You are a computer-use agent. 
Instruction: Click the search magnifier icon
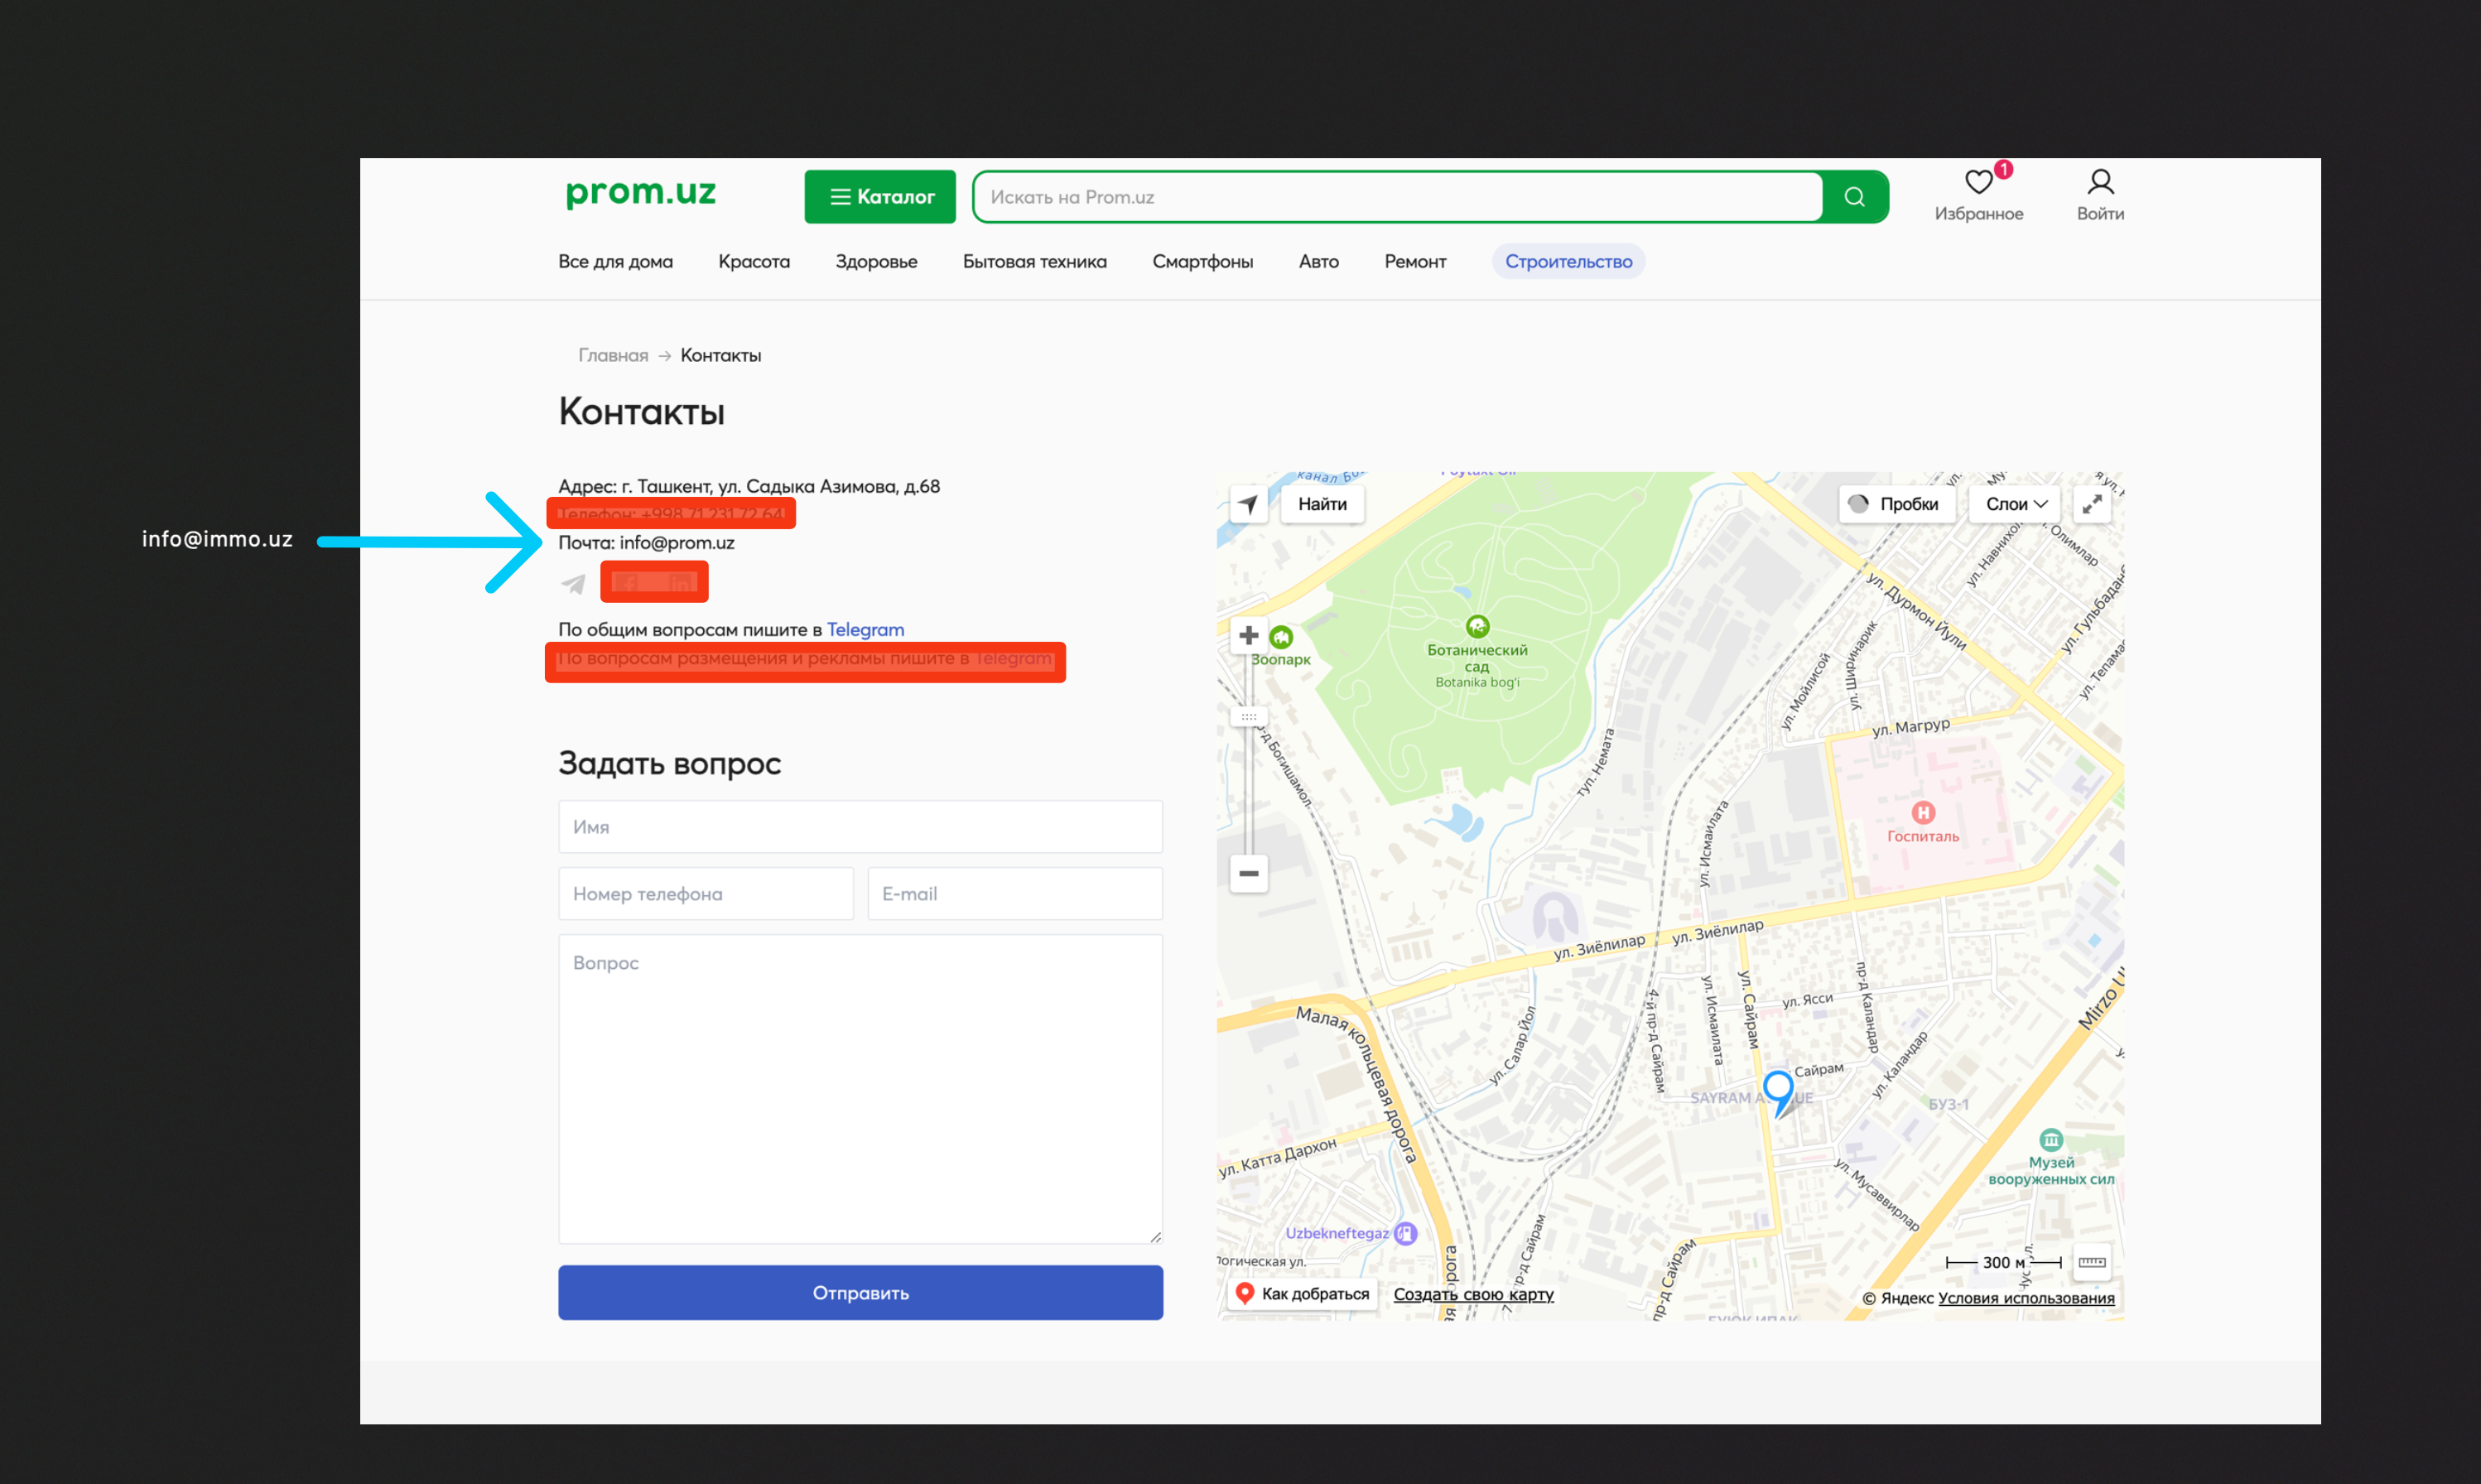1854,197
